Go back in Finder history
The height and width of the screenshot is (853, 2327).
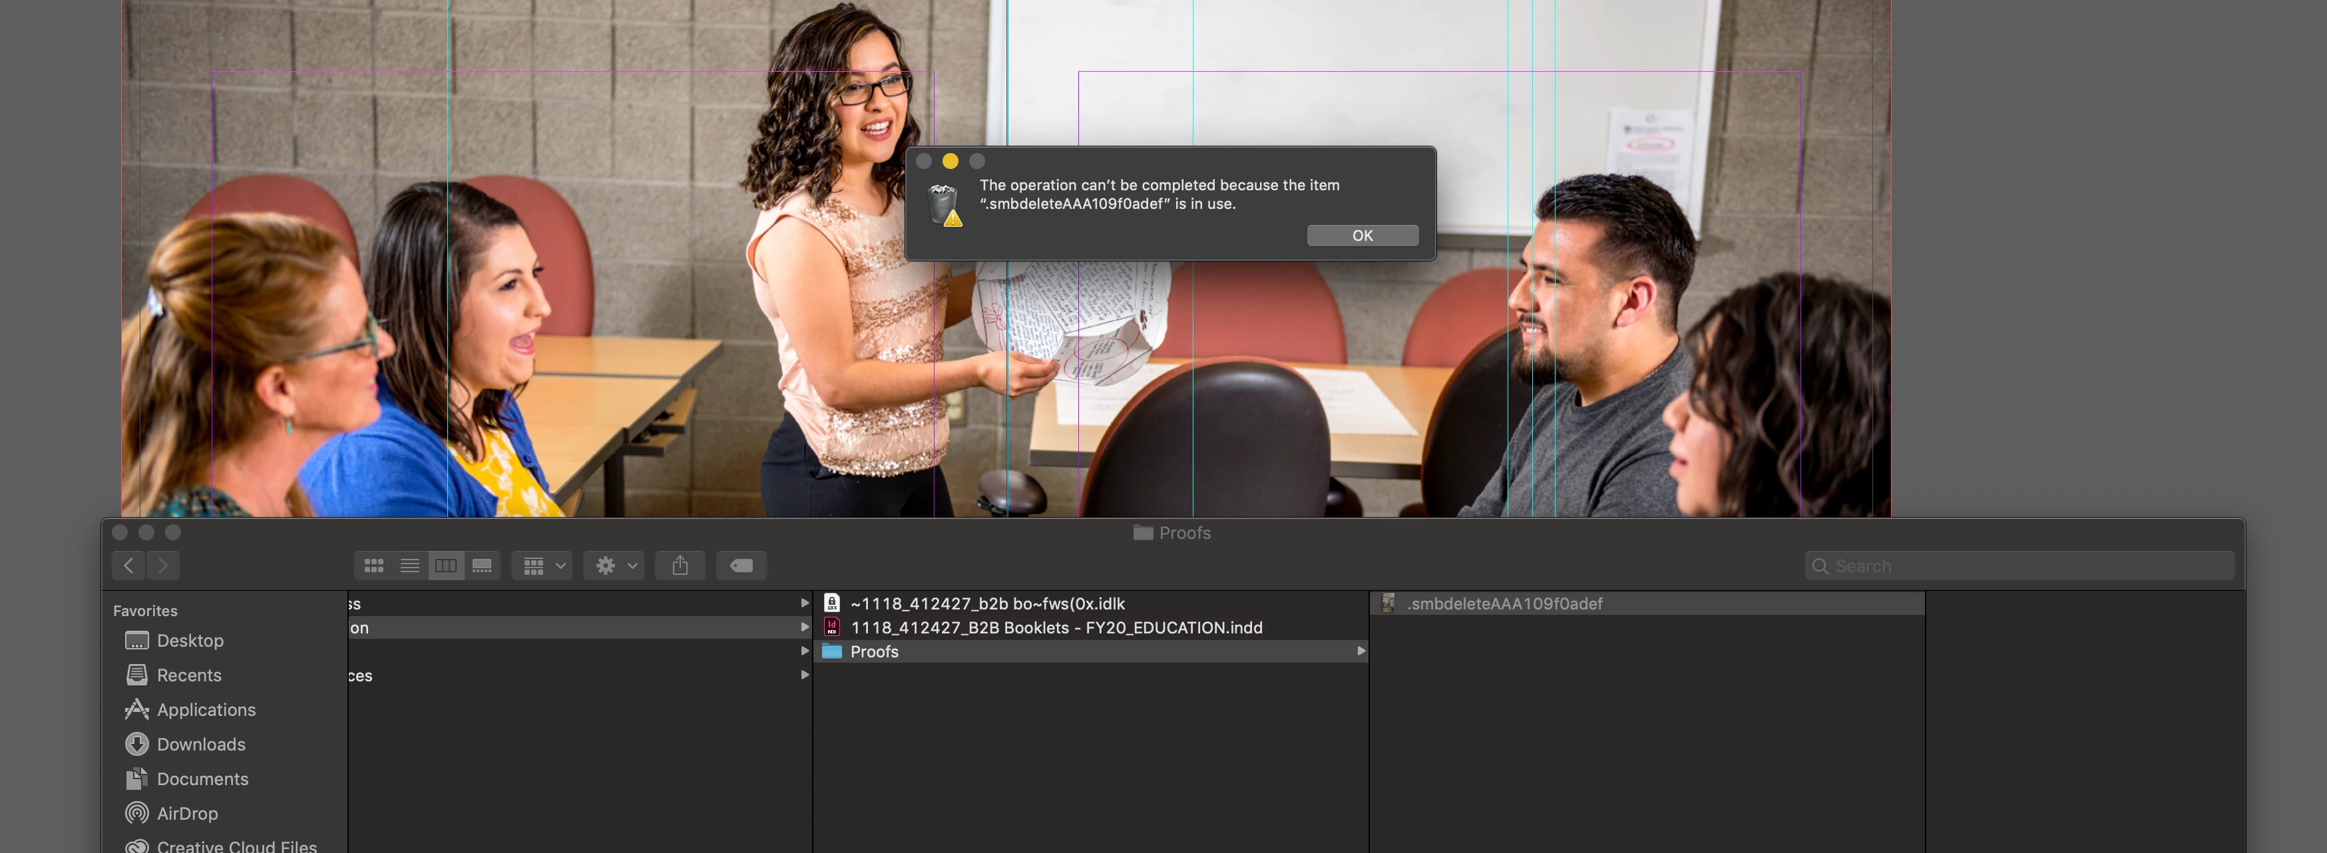(x=128, y=566)
